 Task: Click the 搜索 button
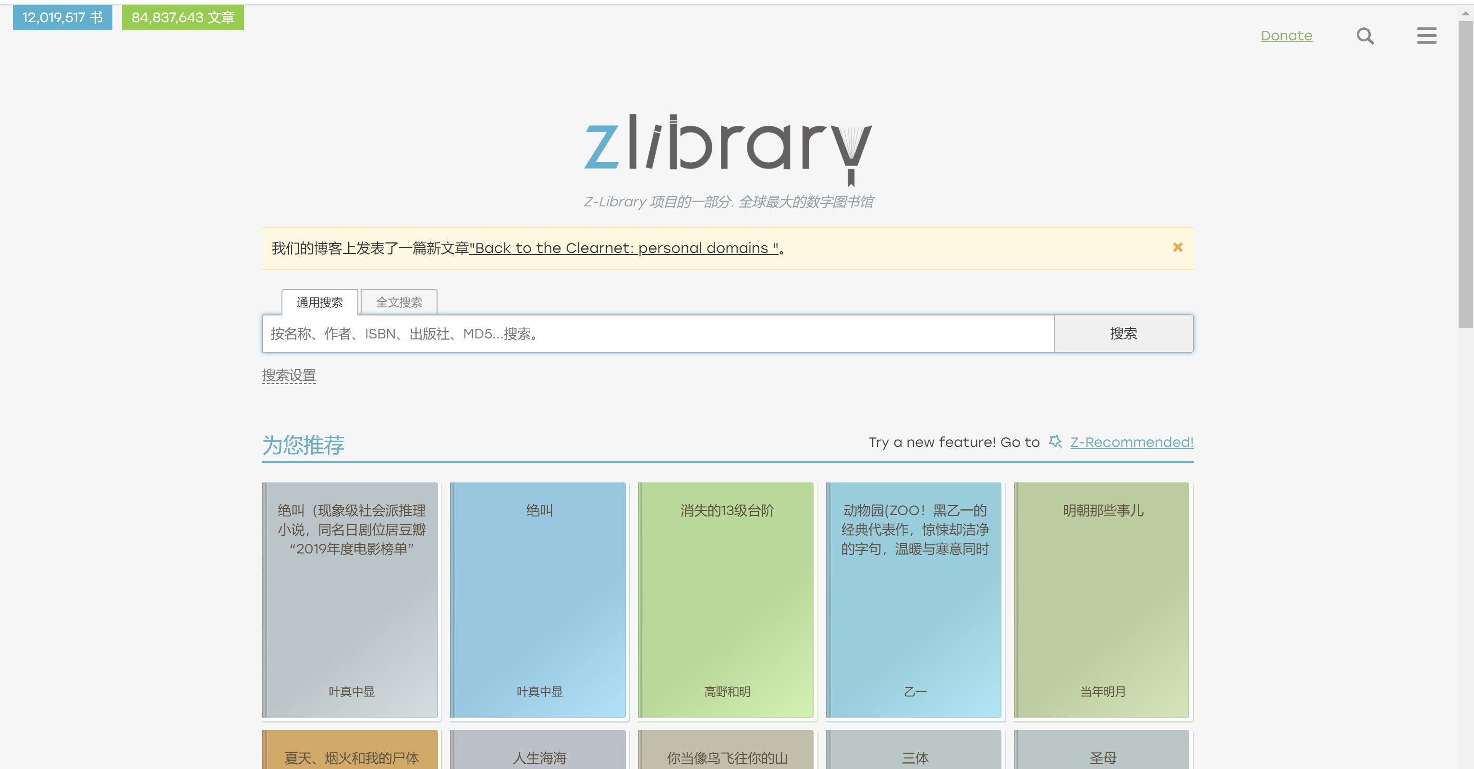tap(1123, 333)
